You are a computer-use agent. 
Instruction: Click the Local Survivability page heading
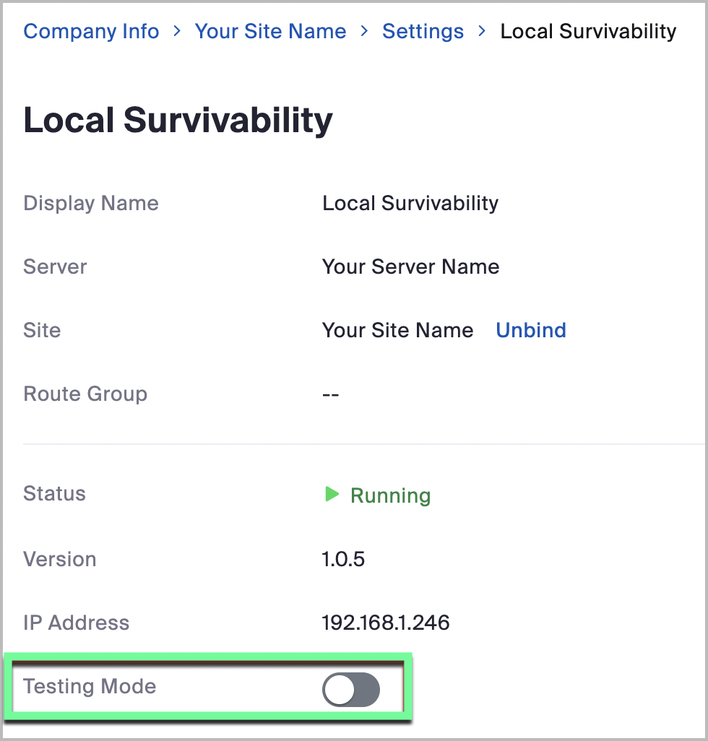pyautogui.click(x=178, y=120)
